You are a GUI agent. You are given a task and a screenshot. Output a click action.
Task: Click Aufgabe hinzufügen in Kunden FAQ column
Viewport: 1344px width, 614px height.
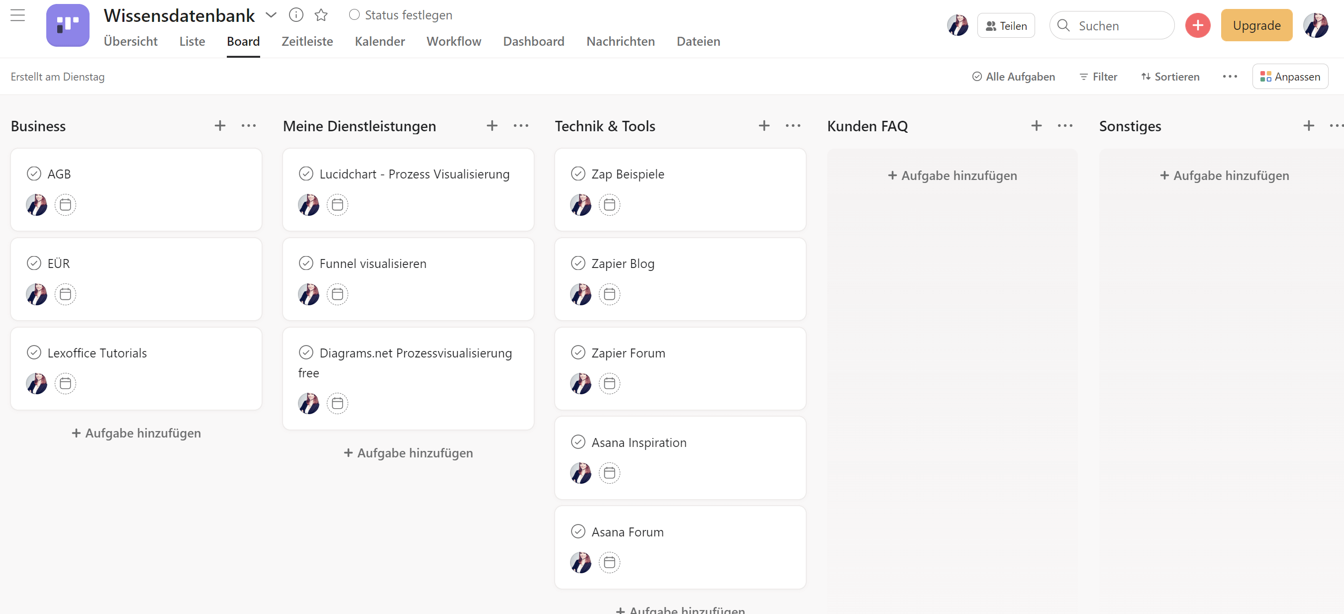[x=952, y=175]
